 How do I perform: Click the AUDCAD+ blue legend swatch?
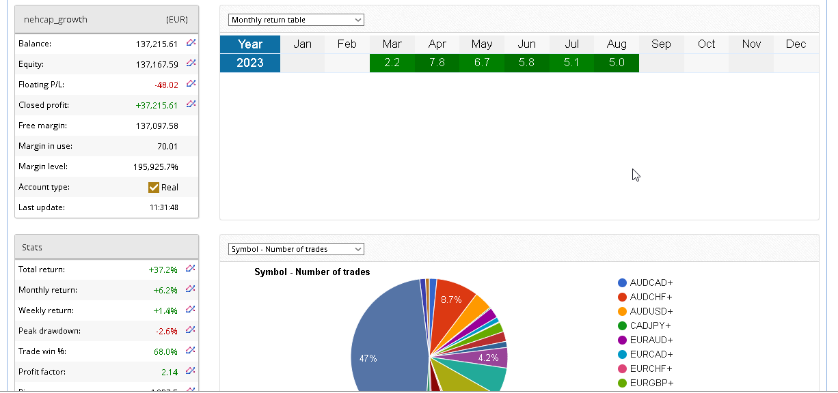tap(622, 282)
